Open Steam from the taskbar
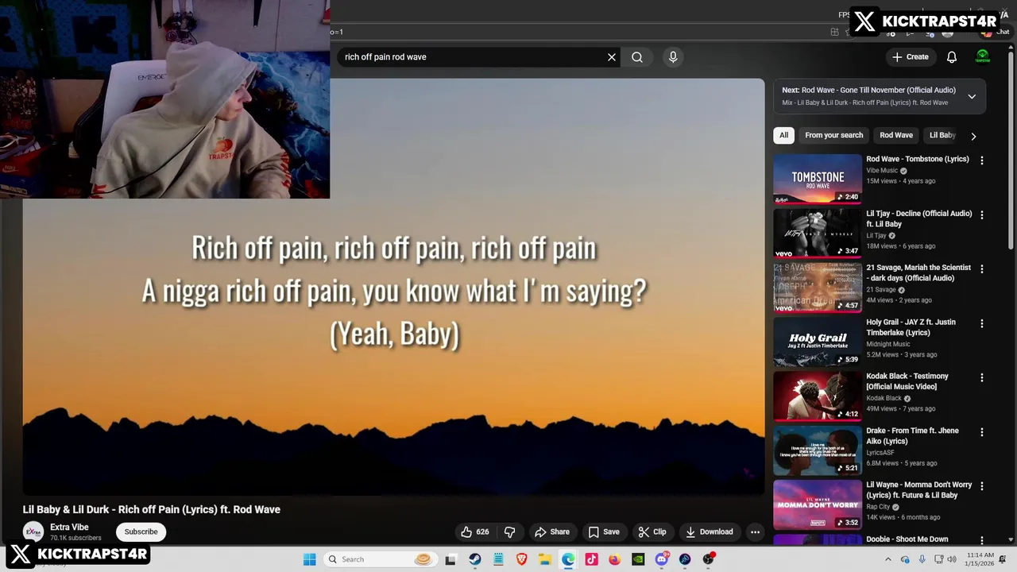 click(474, 559)
